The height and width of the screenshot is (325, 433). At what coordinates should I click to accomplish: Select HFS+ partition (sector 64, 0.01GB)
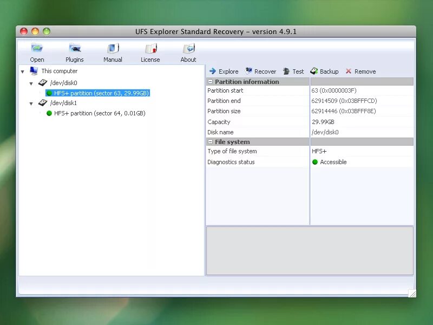pos(100,113)
